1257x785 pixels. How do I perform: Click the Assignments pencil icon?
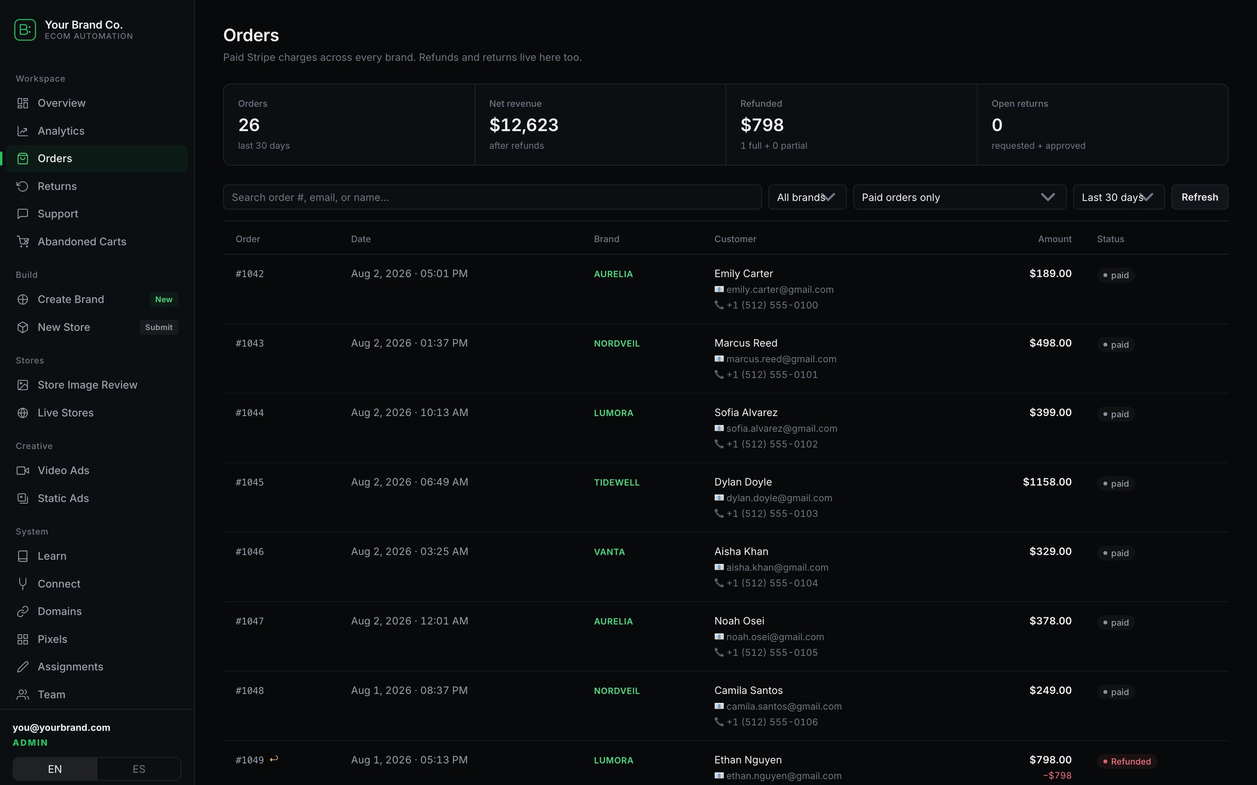tap(23, 667)
